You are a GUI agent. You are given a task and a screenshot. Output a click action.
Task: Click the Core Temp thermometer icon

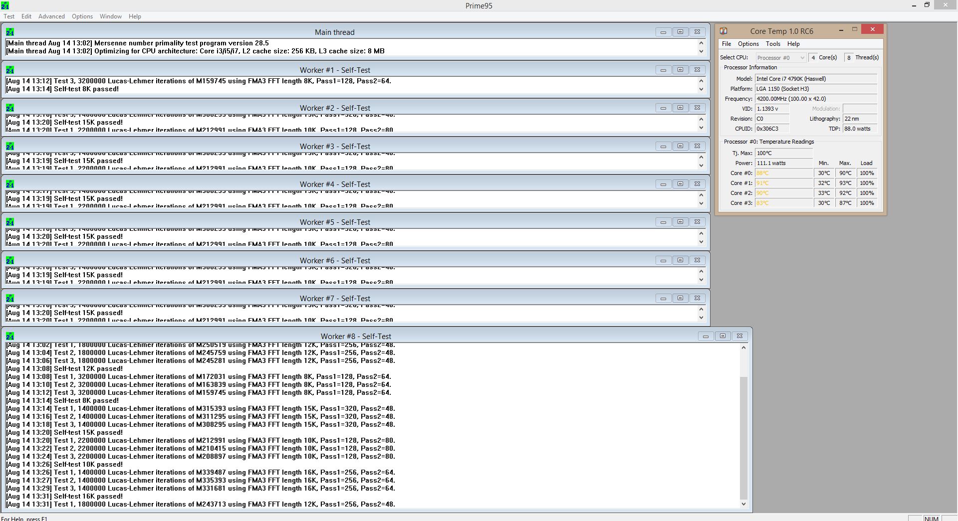point(723,31)
